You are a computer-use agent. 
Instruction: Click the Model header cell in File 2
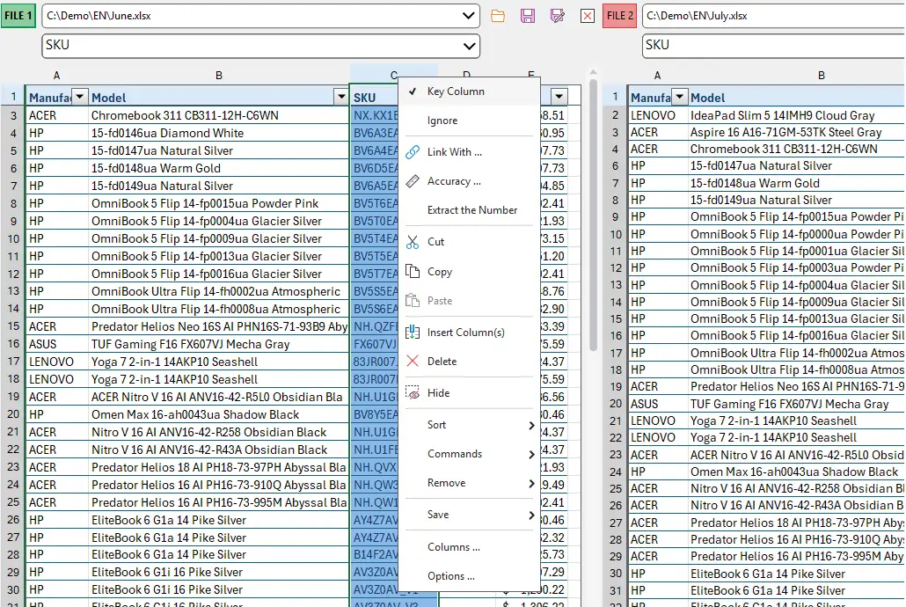[798, 97]
